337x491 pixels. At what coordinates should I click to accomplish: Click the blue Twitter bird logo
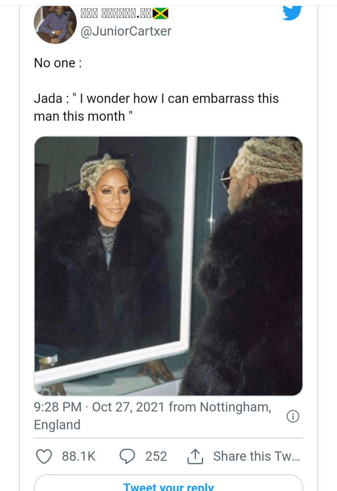[x=292, y=13]
